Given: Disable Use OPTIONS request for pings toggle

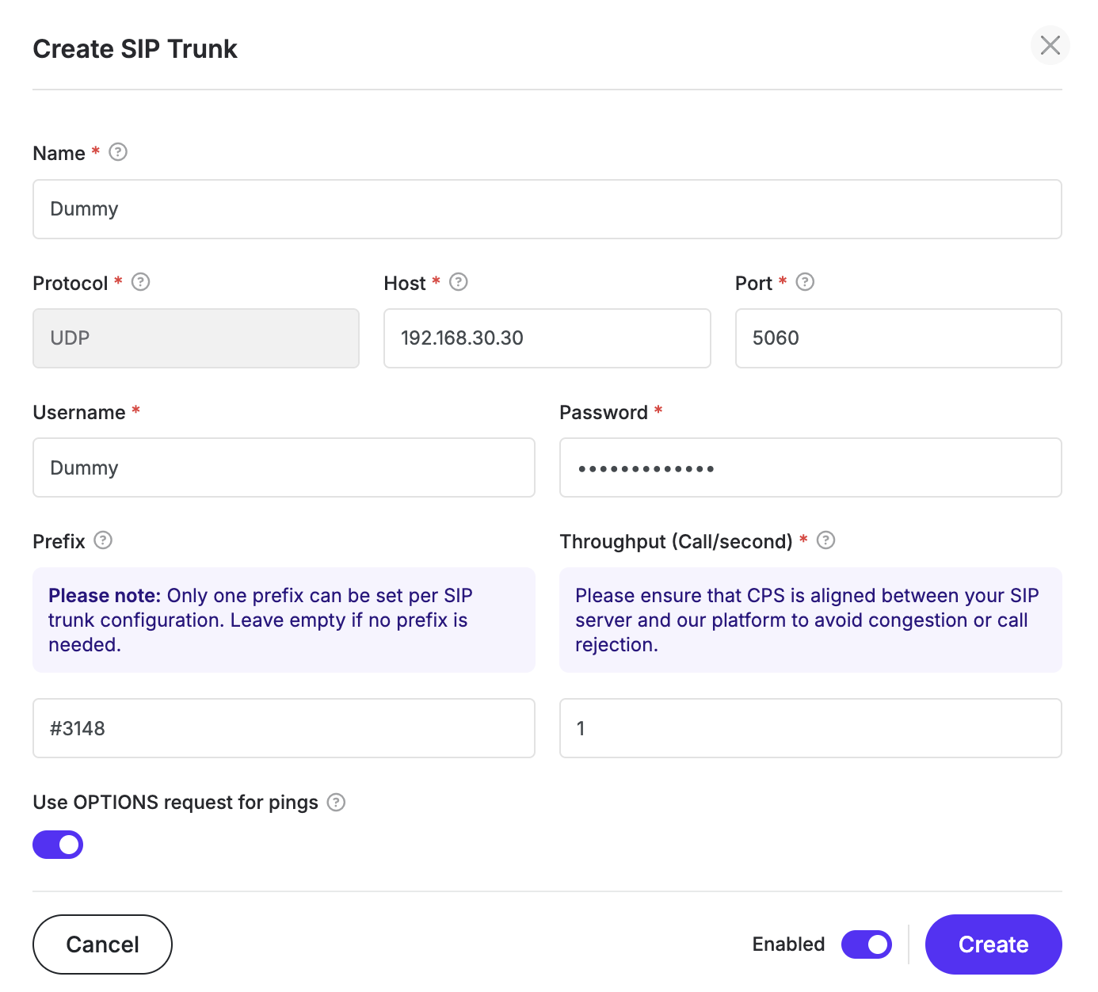Looking at the screenshot, I should [x=58, y=845].
